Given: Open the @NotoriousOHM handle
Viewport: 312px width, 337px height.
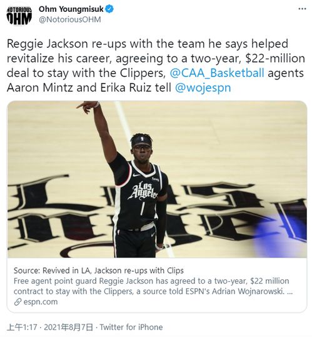Looking at the screenshot, I should click(x=70, y=19).
